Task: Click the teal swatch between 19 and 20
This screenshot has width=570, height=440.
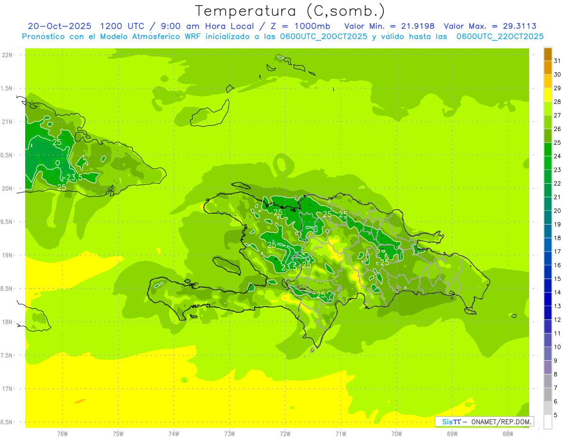Action: point(548,217)
